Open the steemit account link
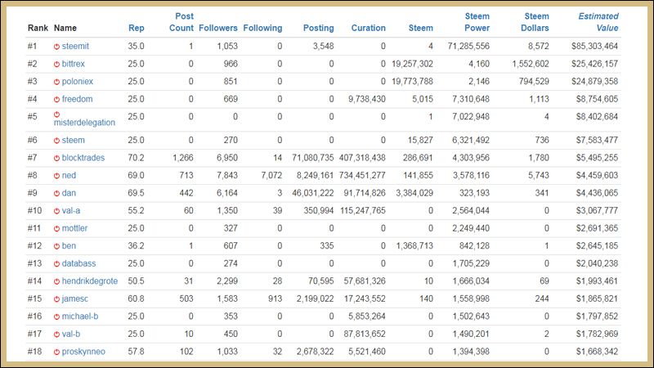The image size is (654, 368). click(75, 47)
